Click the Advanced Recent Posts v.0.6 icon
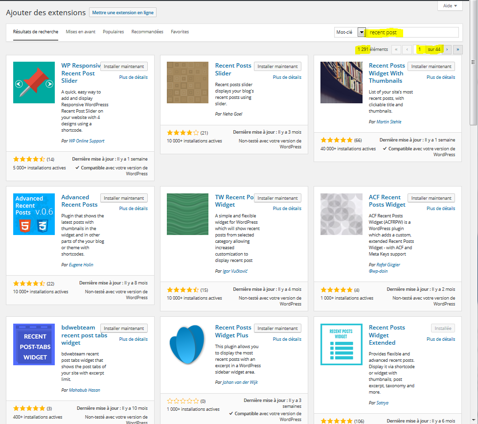This screenshot has height=424, width=478. (34, 214)
